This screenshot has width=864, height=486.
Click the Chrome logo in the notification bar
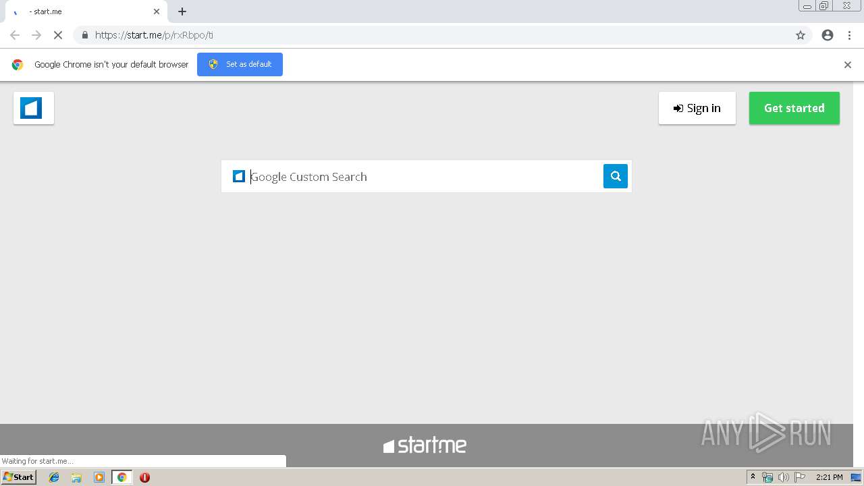pyautogui.click(x=18, y=65)
